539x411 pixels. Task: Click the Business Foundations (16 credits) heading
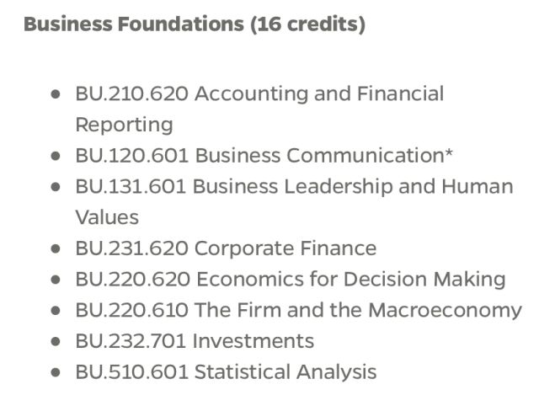point(195,24)
